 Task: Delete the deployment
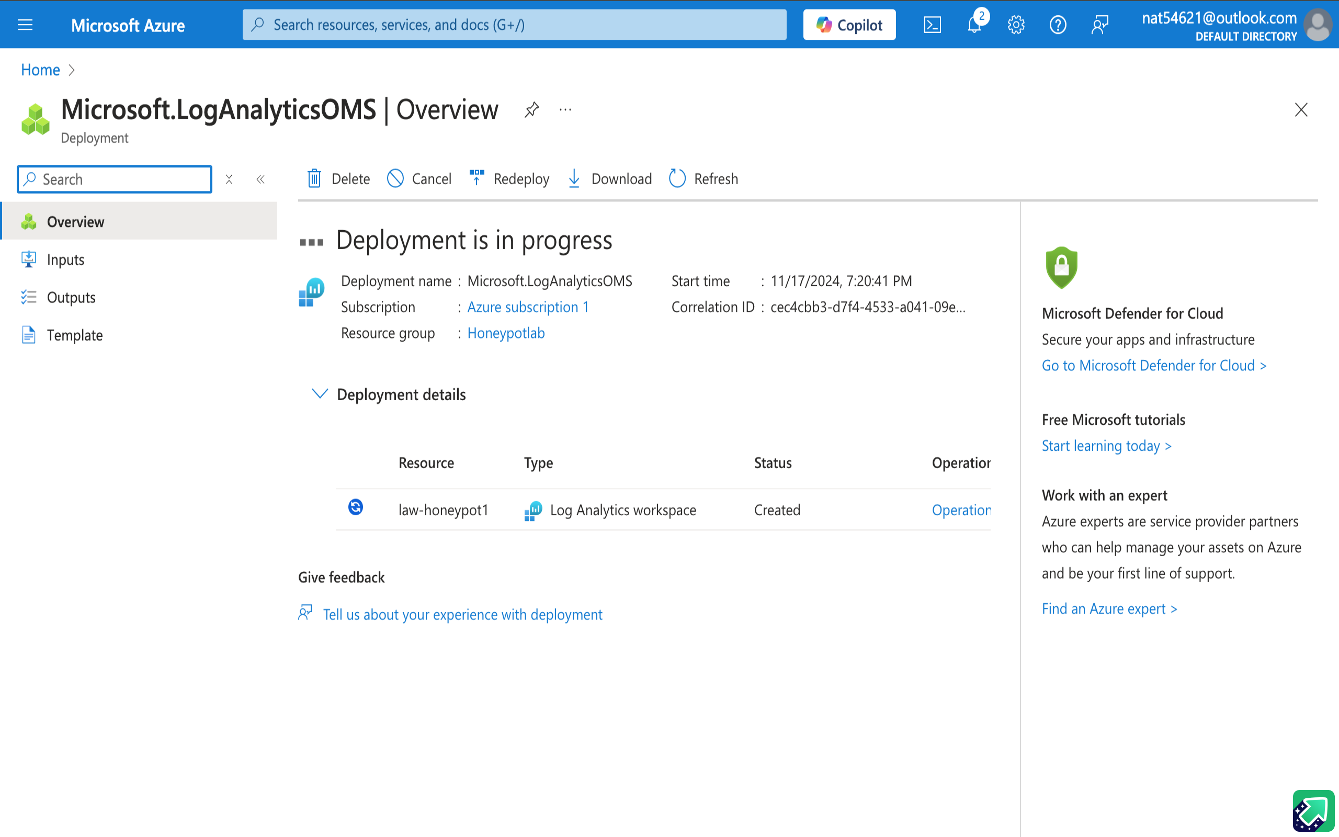(x=338, y=179)
